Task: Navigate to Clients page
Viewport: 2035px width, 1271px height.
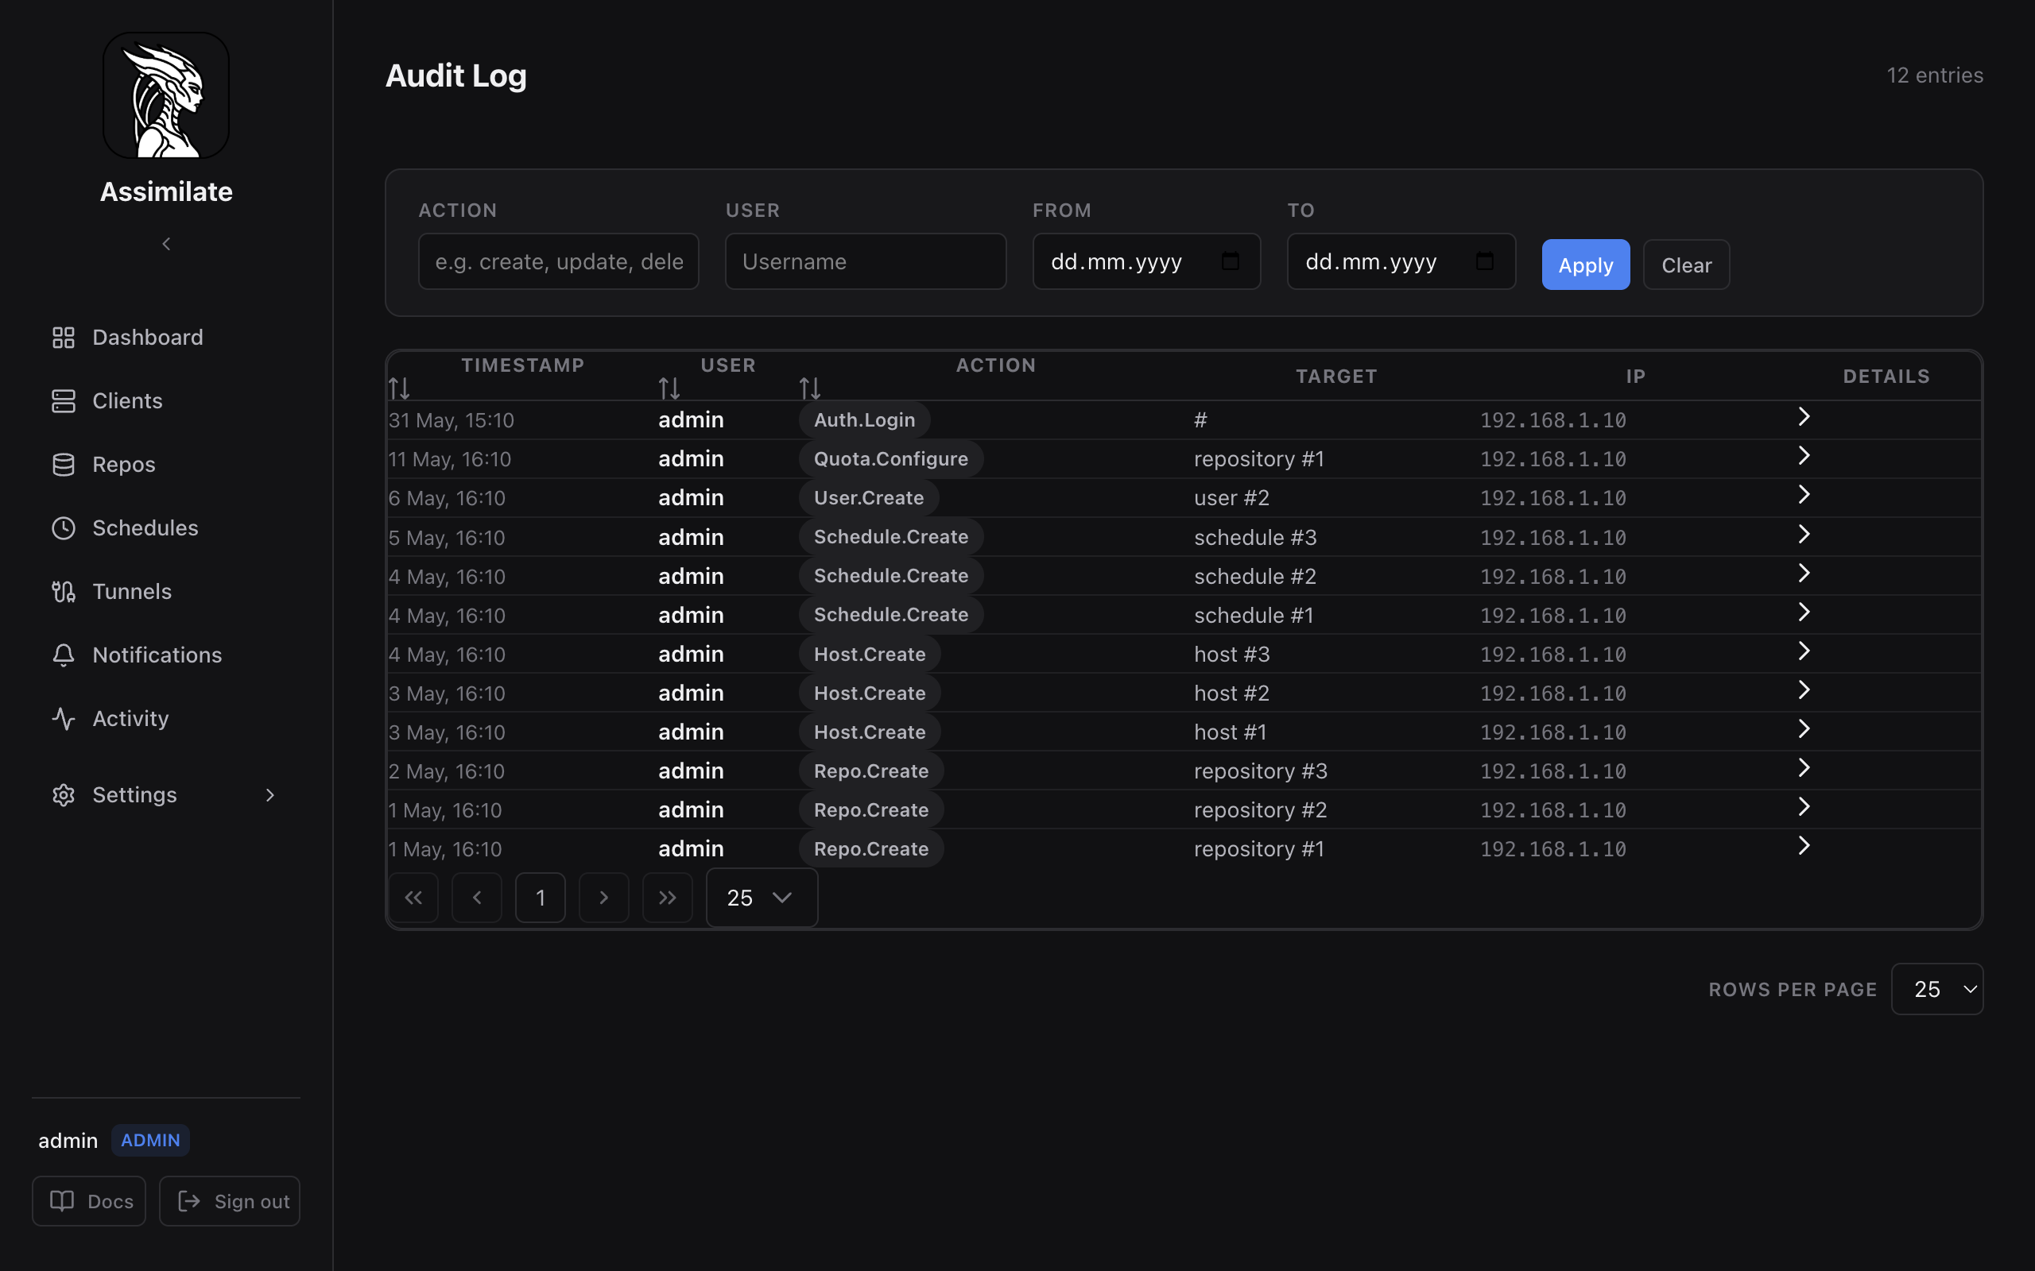Action: (x=165, y=401)
